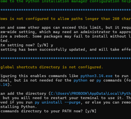The image size is (131, 119).
Task: Click 'and some other apps can exceed' text
Action: coord(42,28)
